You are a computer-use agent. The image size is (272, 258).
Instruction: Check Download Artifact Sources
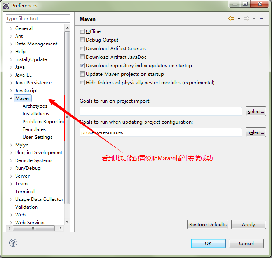[x=82, y=49]
